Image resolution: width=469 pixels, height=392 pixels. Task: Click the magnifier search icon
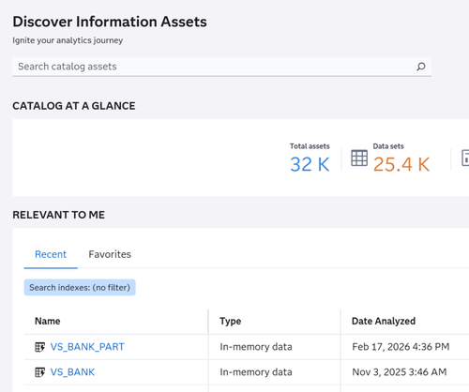point(421,67)
